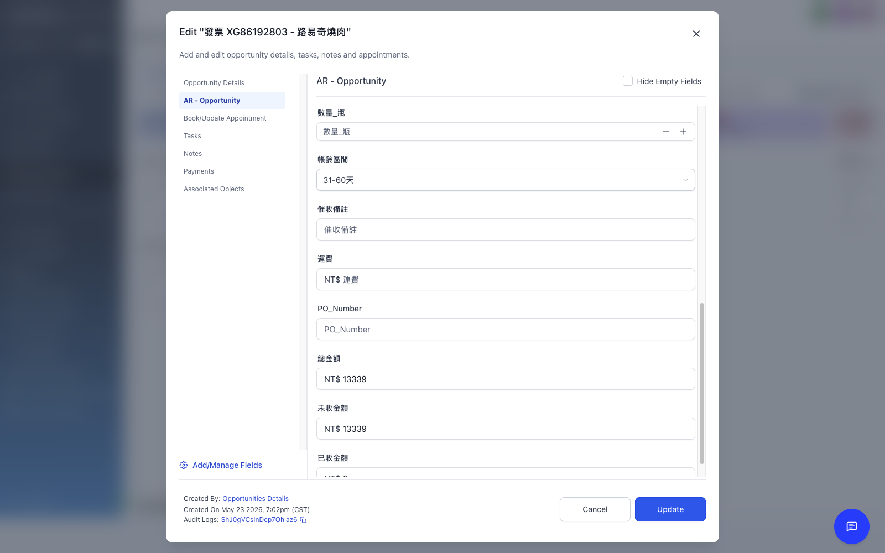Copy the audit log ID

[303, 520]
